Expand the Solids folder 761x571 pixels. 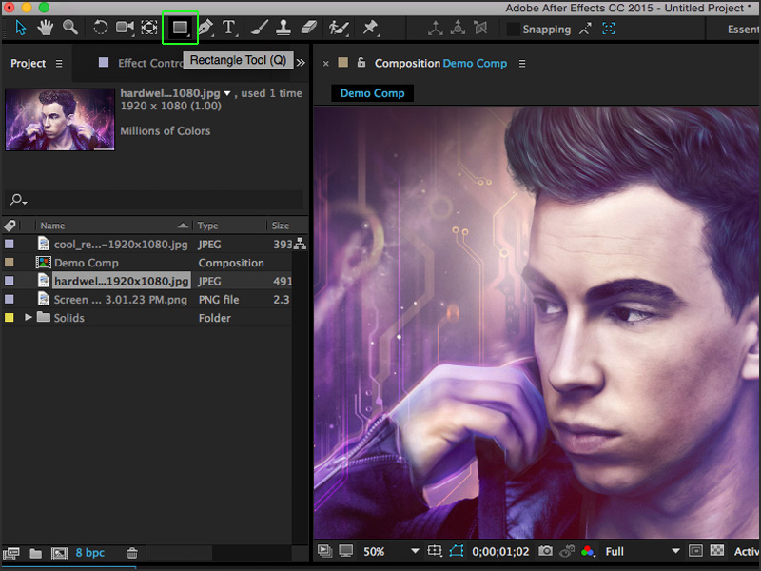coord(29,317)
